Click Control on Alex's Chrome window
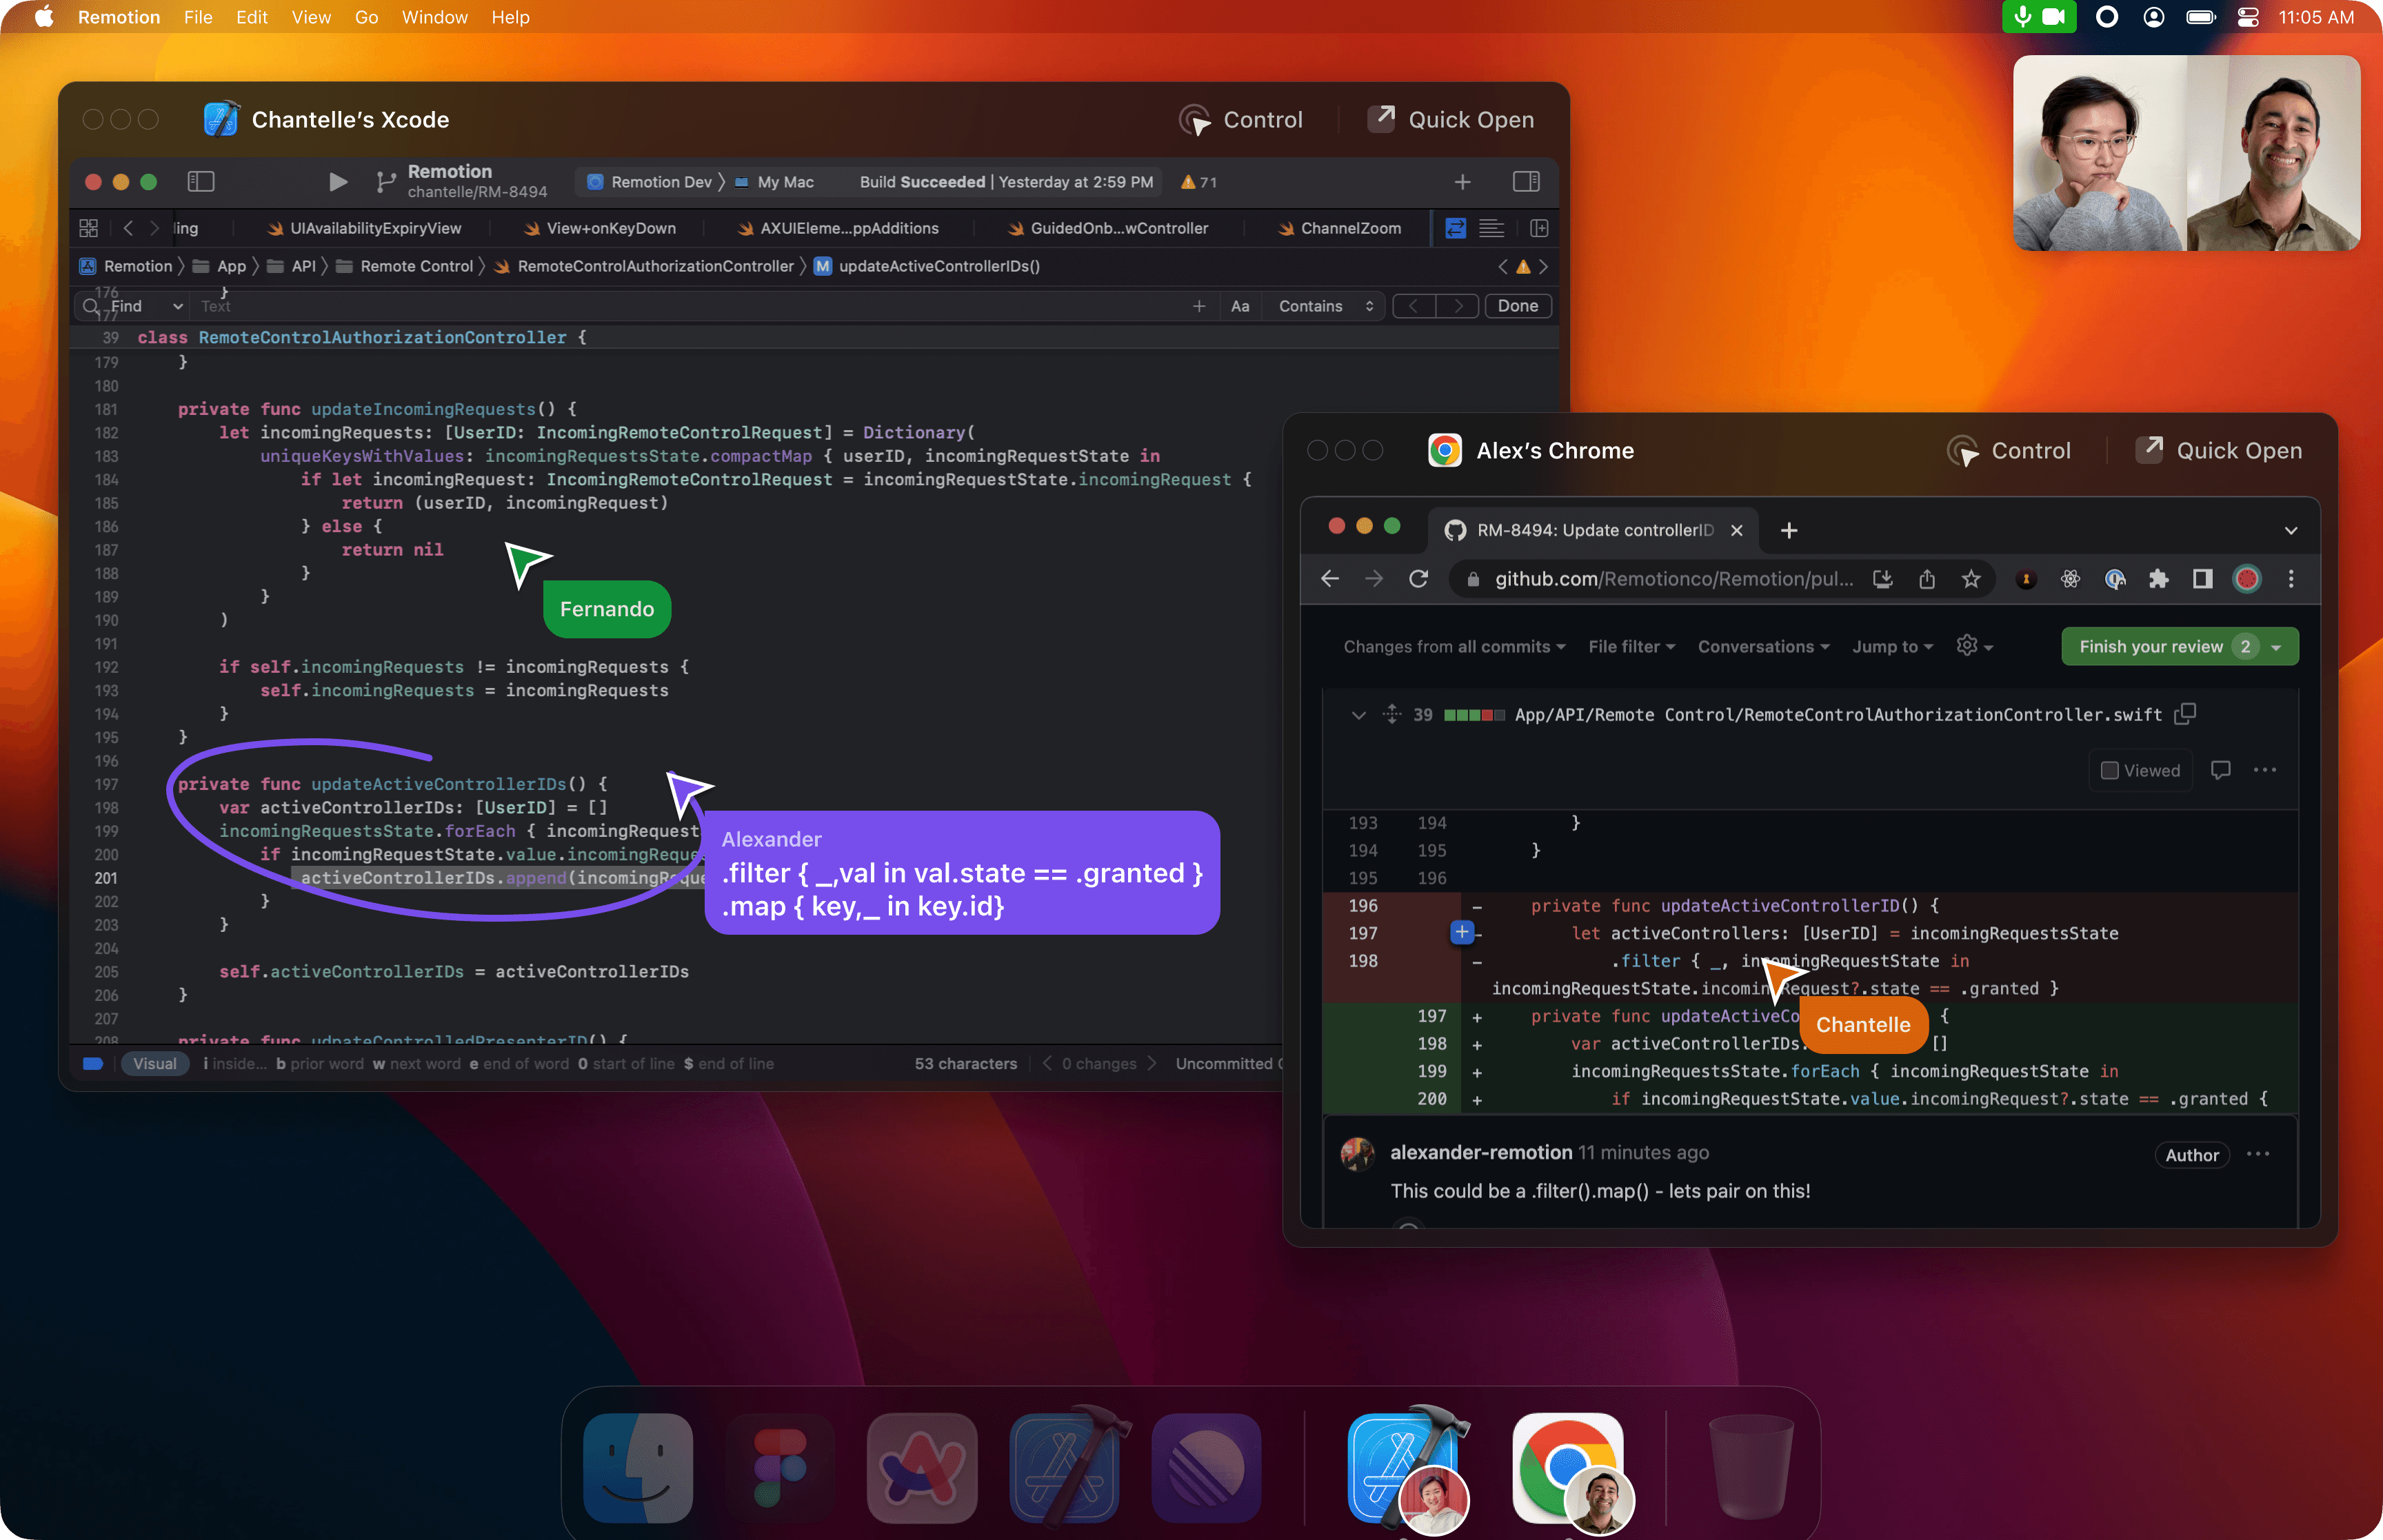The height and width of the screenshot is (1540, 2383). [x=2008, y=451]
